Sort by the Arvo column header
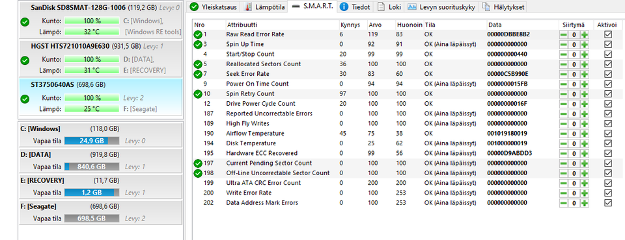 tap(381, 25)
